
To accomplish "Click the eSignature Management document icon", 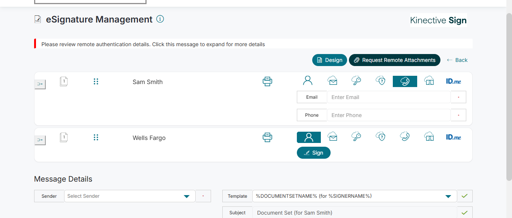I will click(x=37, y=19).
